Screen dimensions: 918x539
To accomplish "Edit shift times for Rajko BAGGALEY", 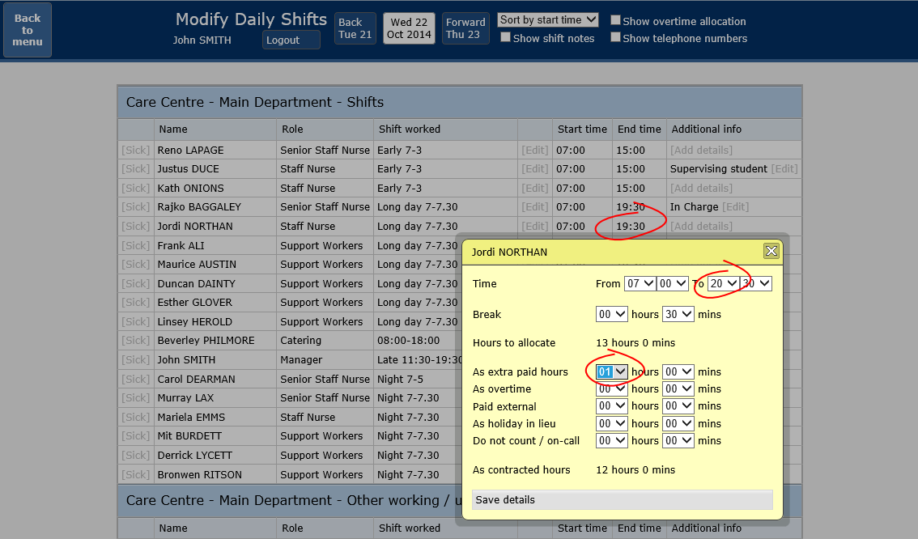I will pos(535,207).
